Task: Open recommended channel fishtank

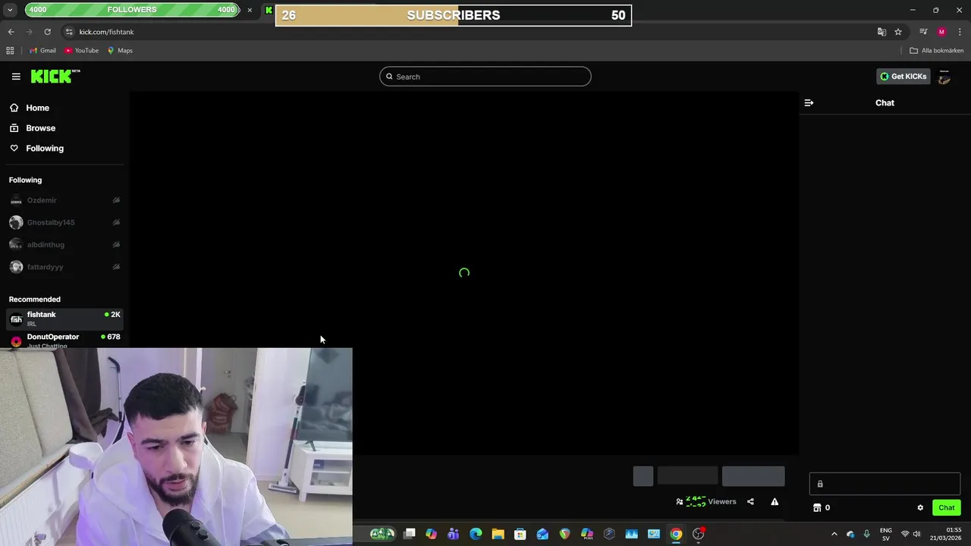Action: point(64,319)
